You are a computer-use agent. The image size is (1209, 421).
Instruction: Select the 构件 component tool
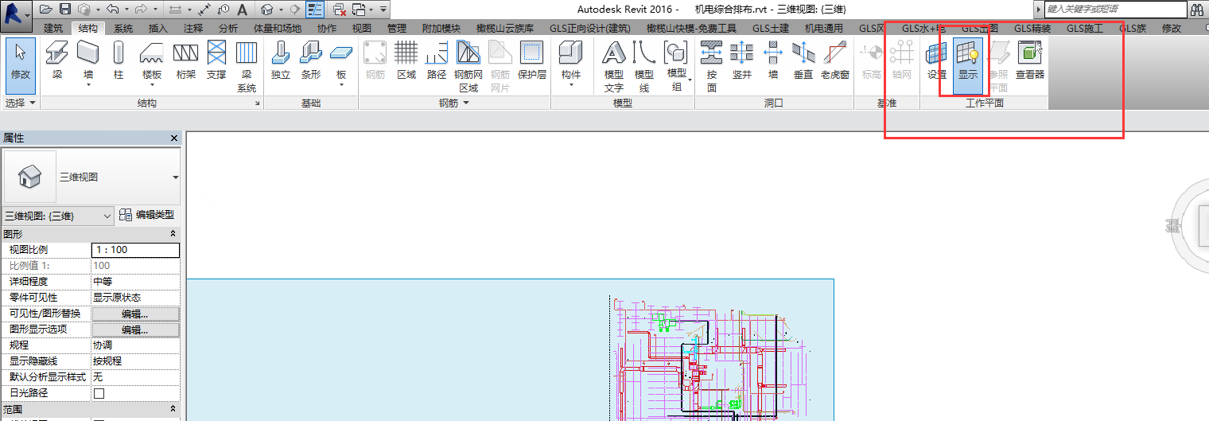pos(571,62)
